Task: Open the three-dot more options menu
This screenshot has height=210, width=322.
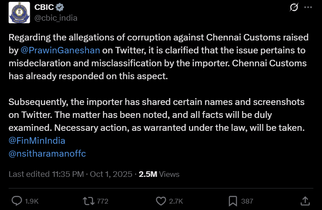Action: (x=308, y=8)
